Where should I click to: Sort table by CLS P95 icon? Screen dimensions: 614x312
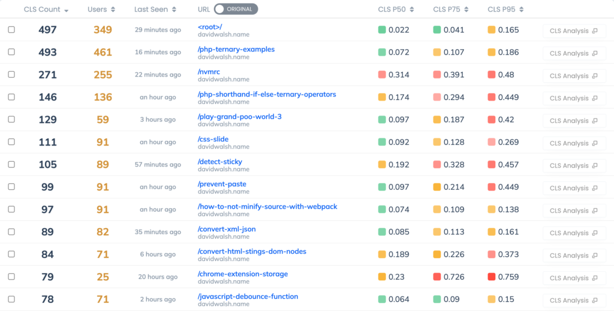[521, 10]
